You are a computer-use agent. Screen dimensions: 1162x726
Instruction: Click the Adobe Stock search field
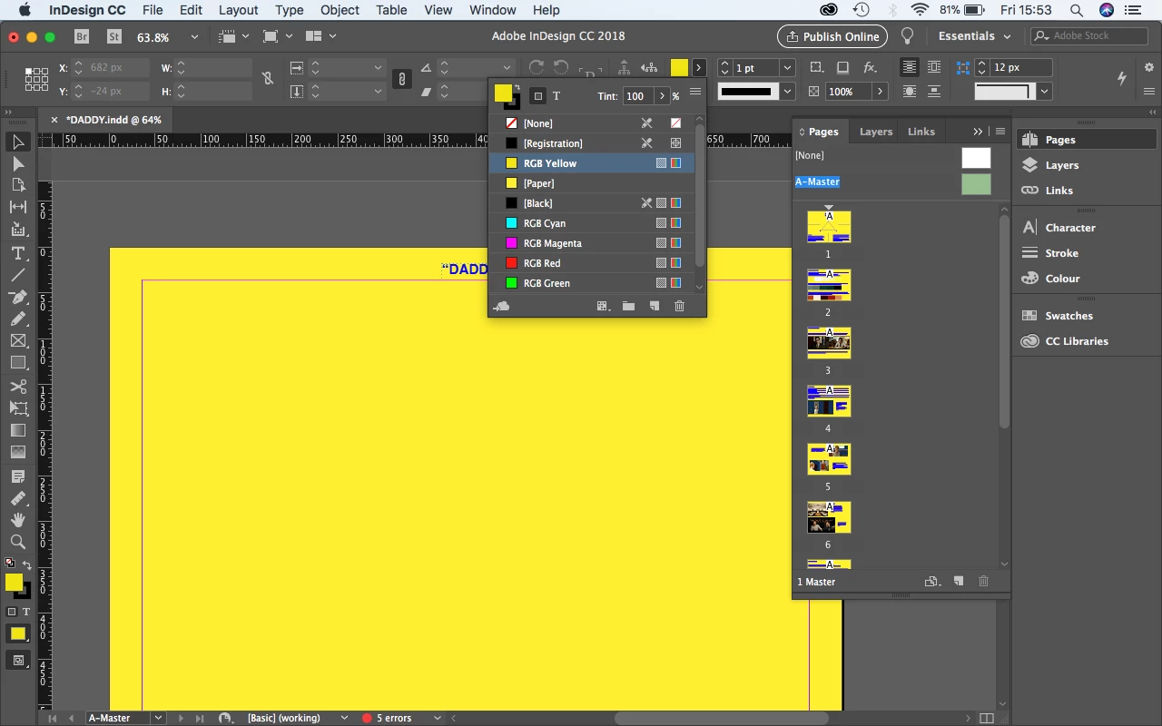1089,36
